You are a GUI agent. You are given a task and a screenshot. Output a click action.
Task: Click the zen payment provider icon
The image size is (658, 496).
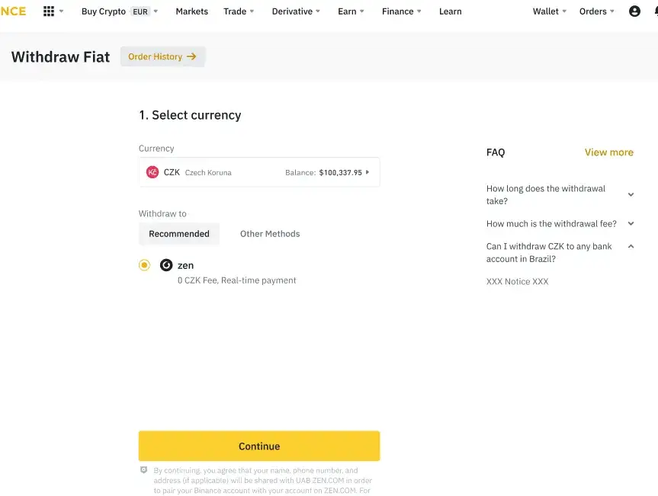click(x=166, y=265)
